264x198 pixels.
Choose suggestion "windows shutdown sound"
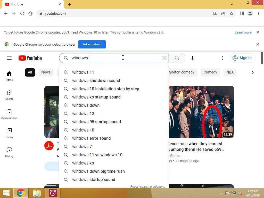coord(114,80)
